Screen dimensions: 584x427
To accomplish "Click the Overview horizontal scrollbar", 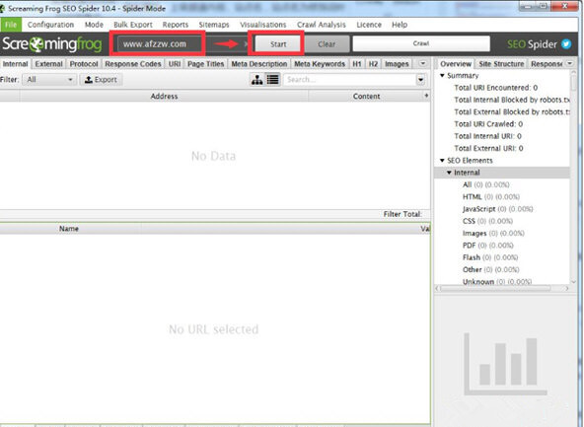I will (495, 288).
